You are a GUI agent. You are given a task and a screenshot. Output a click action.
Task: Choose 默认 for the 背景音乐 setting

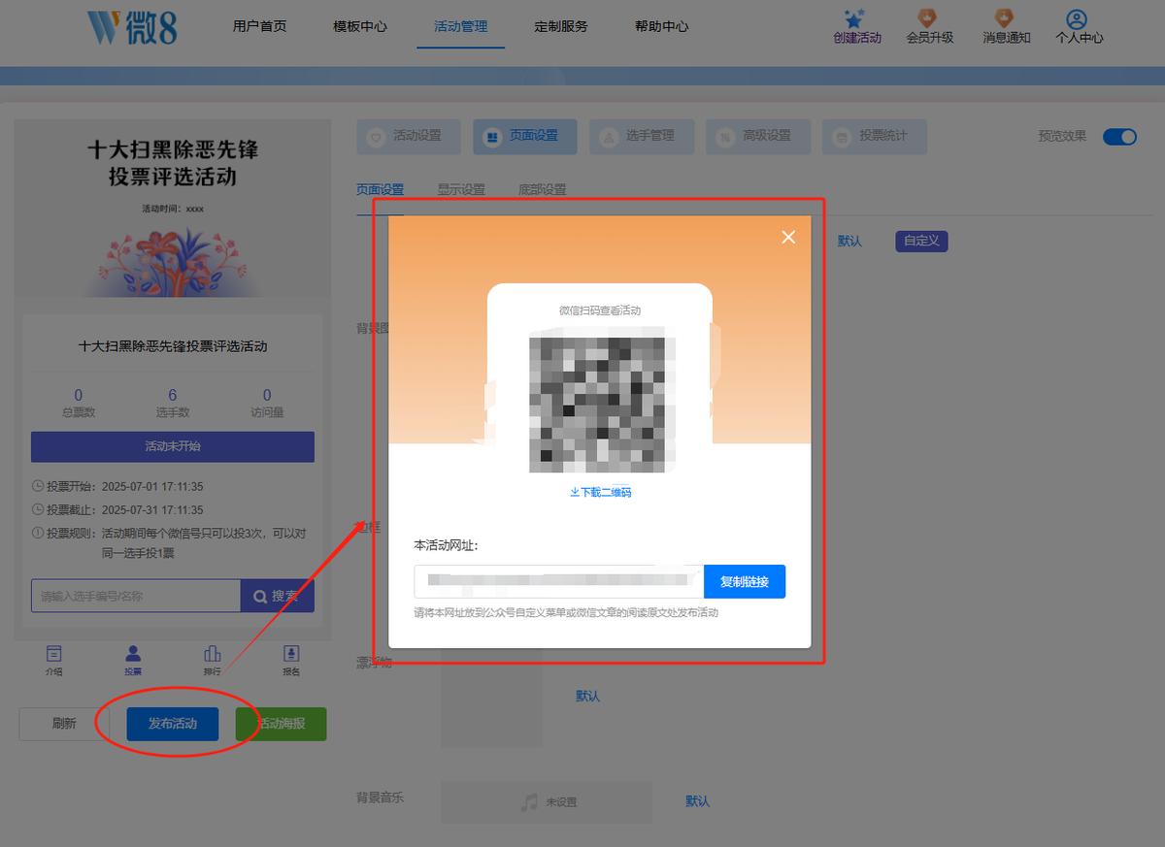point(697,801)
